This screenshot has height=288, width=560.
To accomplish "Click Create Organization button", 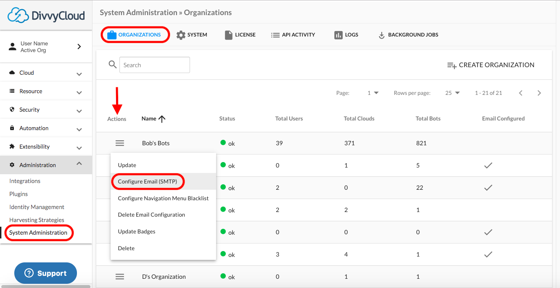I will point(491,65).
